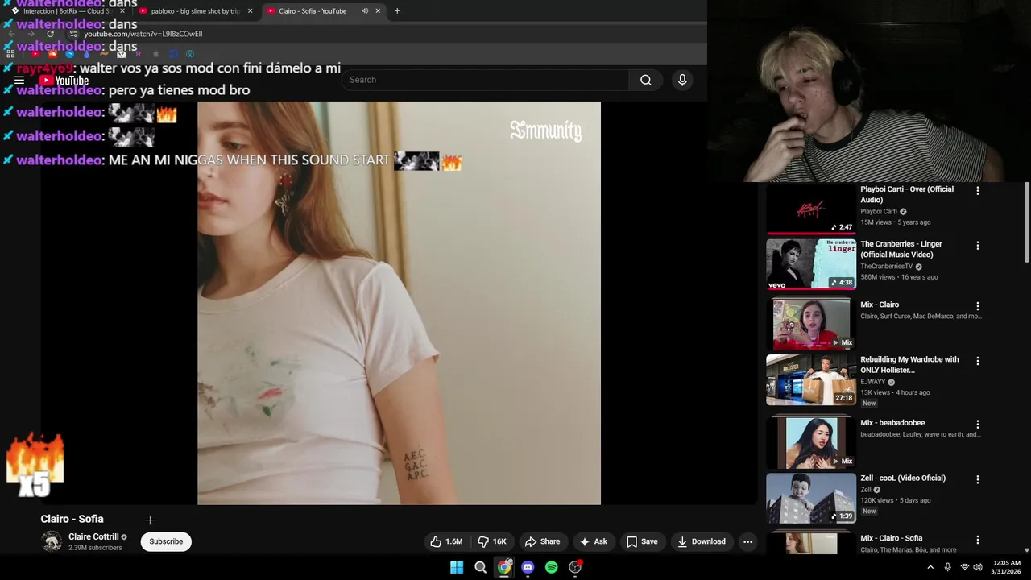
Task: Open options for Mix - Clairo - Sofia
Action: (978, 540)
